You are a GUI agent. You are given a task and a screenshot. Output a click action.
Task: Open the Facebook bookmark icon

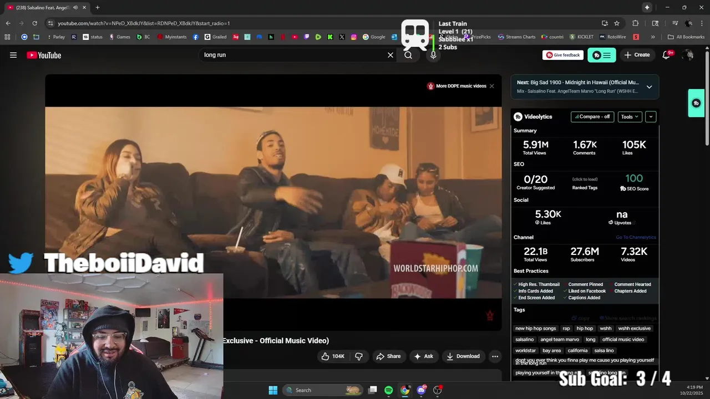point(196,37)
